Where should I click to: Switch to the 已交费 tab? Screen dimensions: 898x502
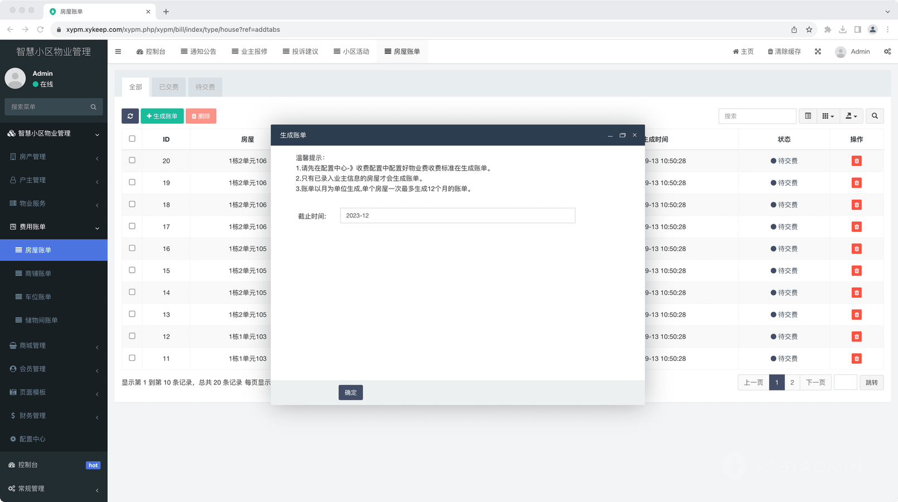pyautogui.click(x=169, y=87)
